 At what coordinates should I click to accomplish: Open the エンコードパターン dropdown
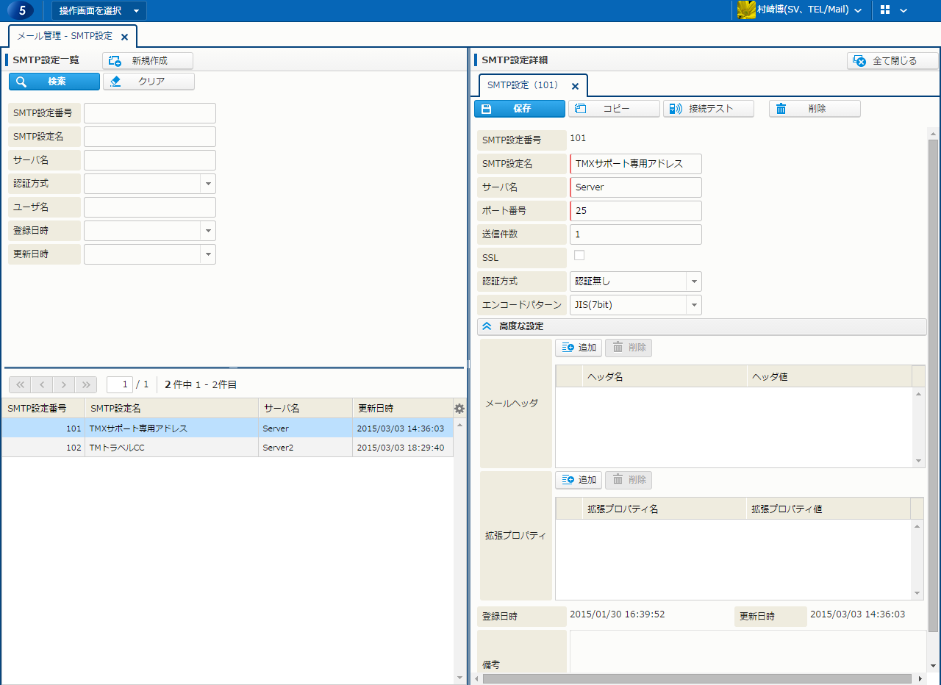693,305
